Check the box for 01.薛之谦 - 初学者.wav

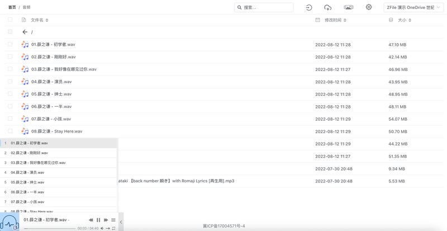click(9, 44)
